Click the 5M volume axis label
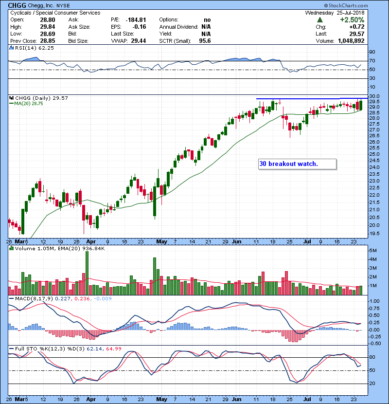Screen dimensions: 389x404 coord(373,251)
